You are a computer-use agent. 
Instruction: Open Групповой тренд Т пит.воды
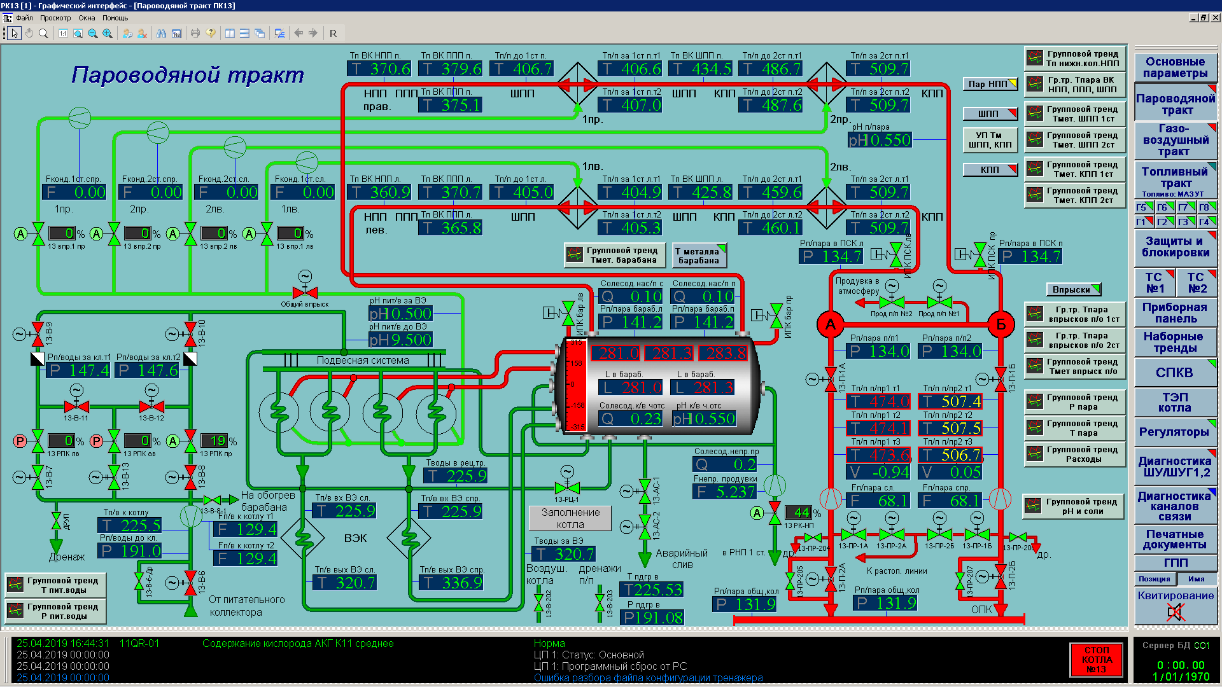coord(55,585)
